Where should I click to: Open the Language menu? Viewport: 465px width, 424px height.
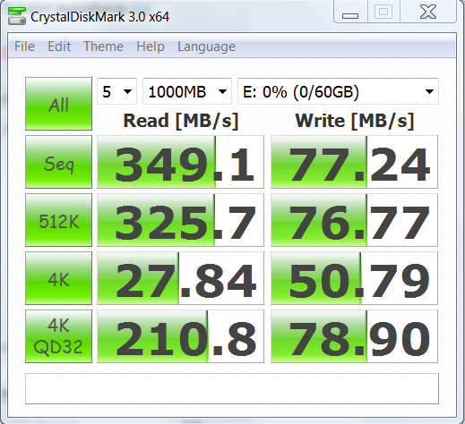206,47
